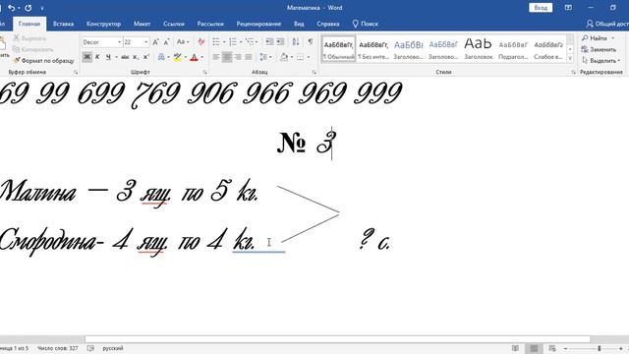Open font color dropdown arrow
Screen dimensions: 629x354
pos(202,57)
